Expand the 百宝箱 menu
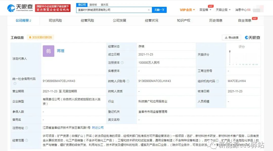Image resolution: width=273 pixels, height=151 pixels. click(205, 10)
